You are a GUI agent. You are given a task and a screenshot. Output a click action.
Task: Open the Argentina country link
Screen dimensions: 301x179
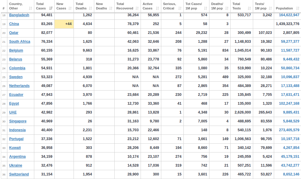click(x=17, y=157)
